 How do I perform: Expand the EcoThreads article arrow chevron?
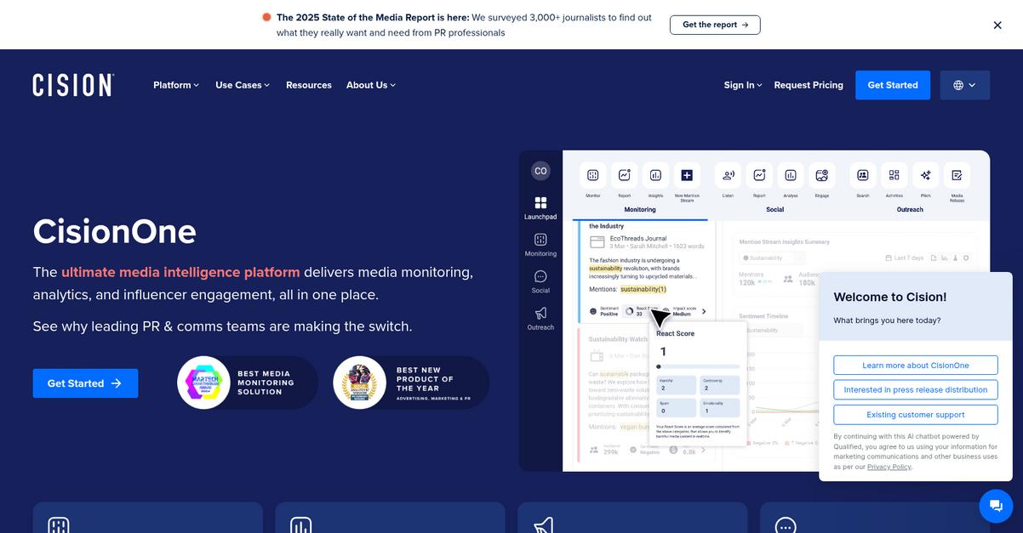[x=704, y=312]
